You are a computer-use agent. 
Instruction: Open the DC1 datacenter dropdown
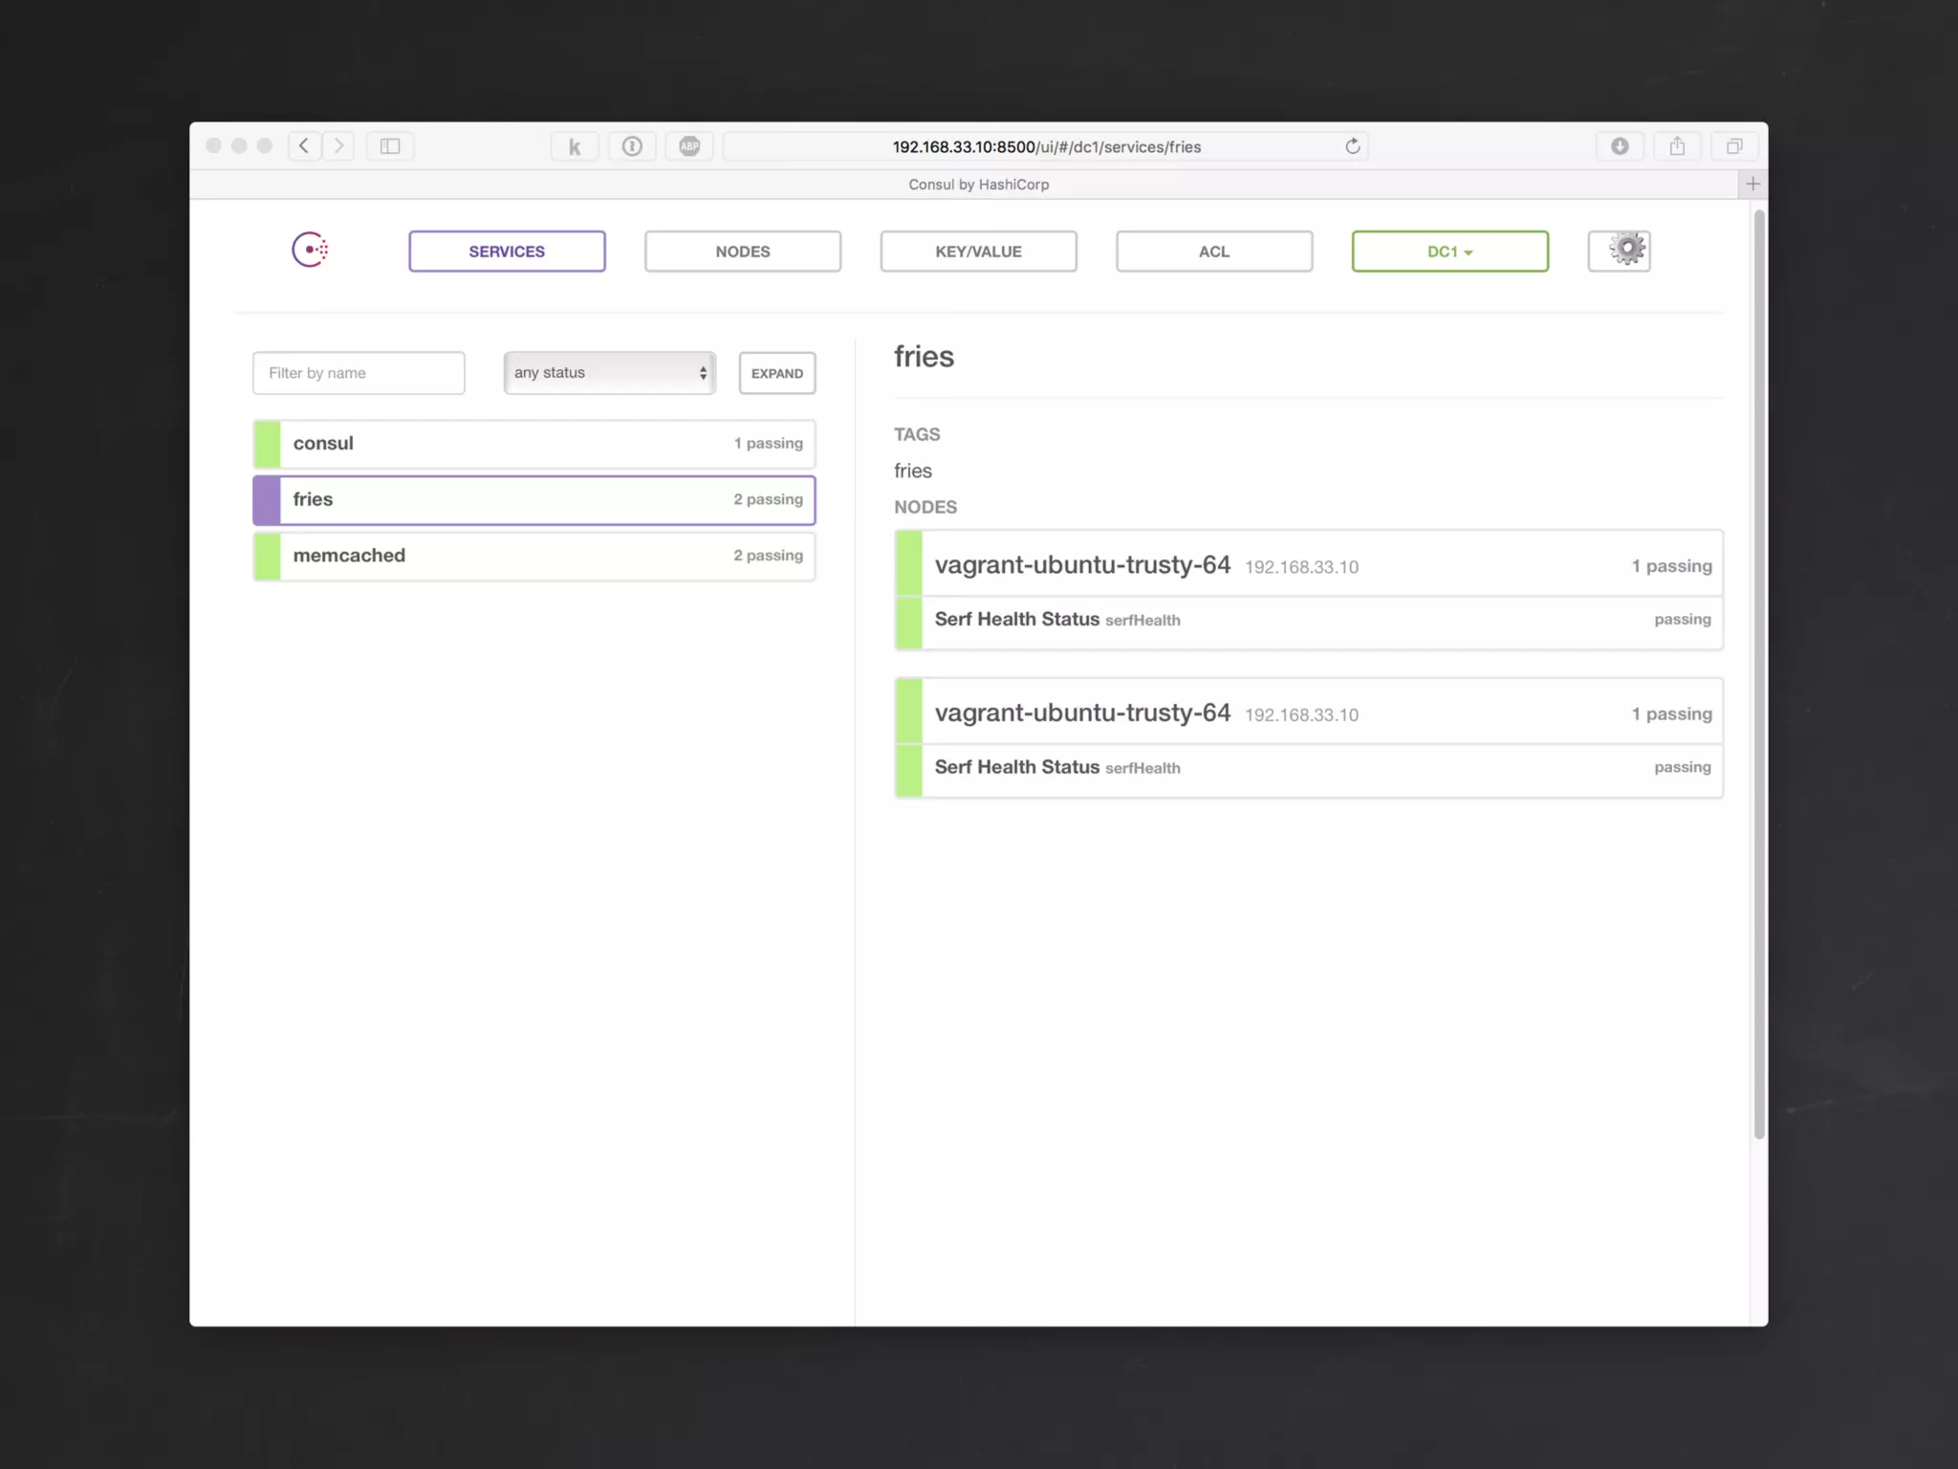tap(1449, 252)
